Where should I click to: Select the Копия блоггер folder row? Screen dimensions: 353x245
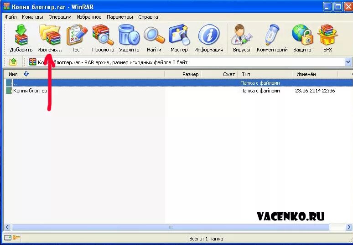(178, 91)
